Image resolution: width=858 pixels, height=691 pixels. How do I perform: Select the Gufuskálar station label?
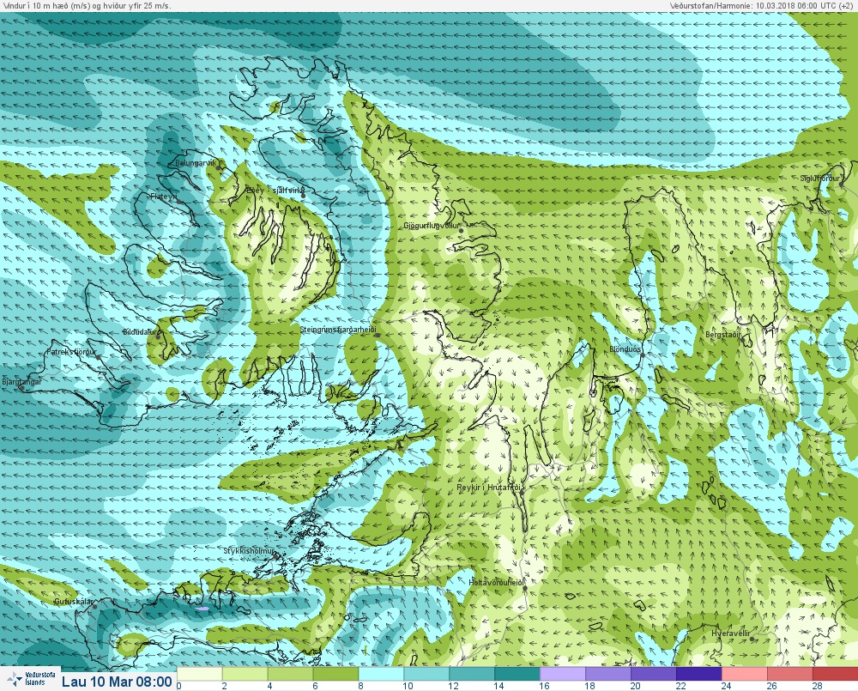[x=74, y=602]
